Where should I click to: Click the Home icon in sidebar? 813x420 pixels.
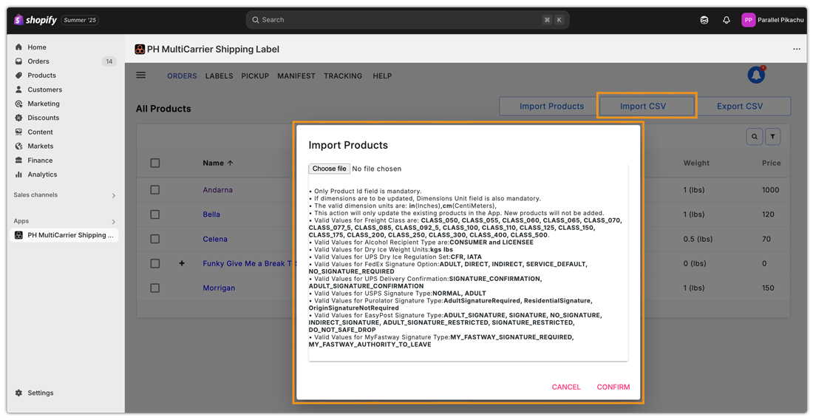coord(18,47)
